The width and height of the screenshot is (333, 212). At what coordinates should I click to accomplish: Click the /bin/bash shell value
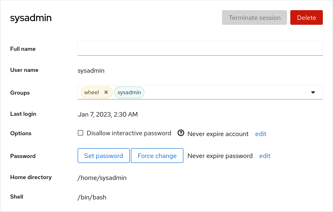pyautogui.click(x=92, y=197)
